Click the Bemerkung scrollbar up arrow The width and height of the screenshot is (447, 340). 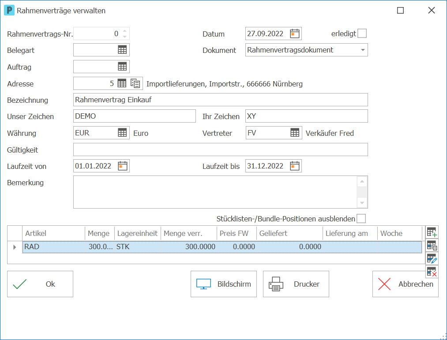[x=362, y=182]
